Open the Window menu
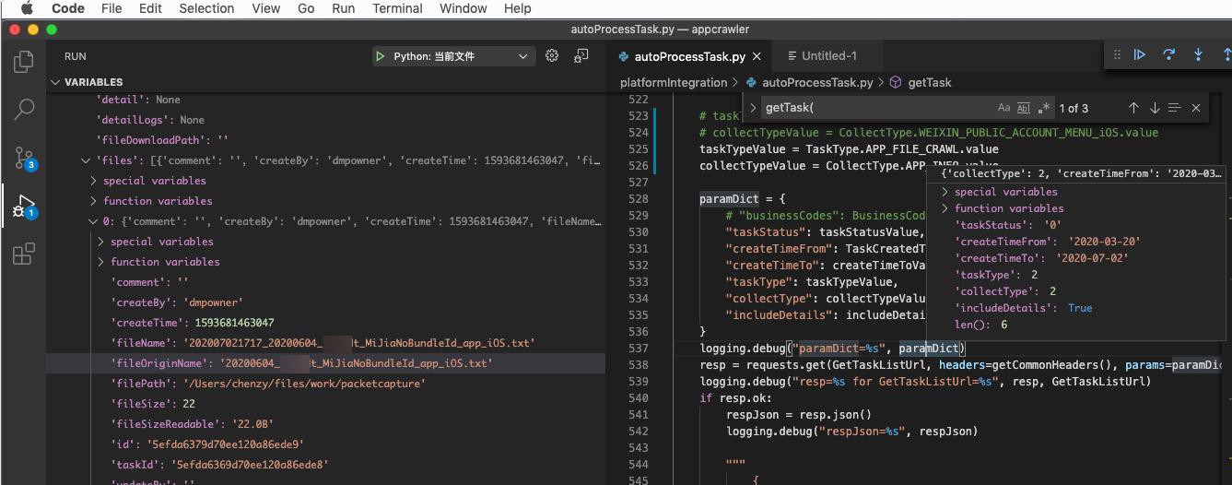 click(x=463, y=8)
